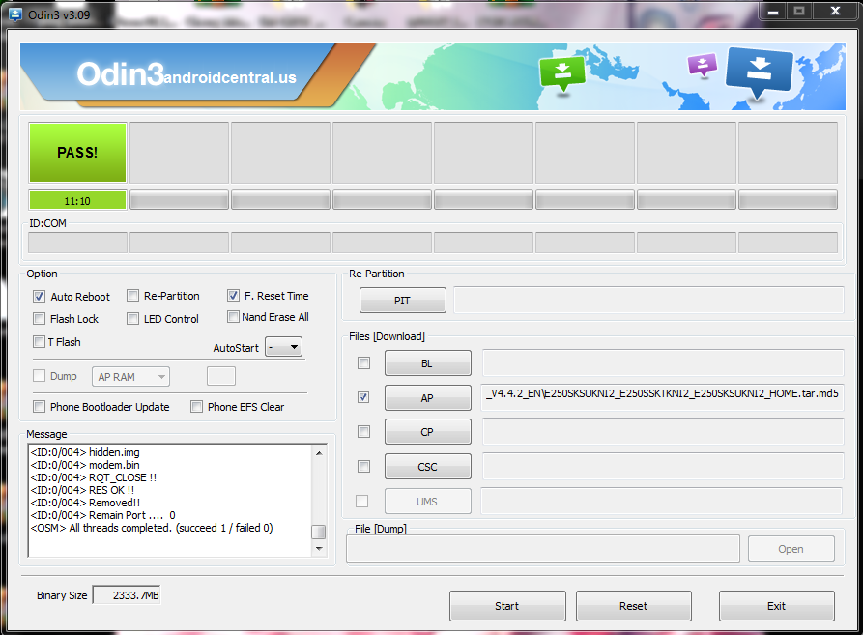Select the 'RES OK !!' log line
Screen dimensions: 863x635
click(82, 490)
